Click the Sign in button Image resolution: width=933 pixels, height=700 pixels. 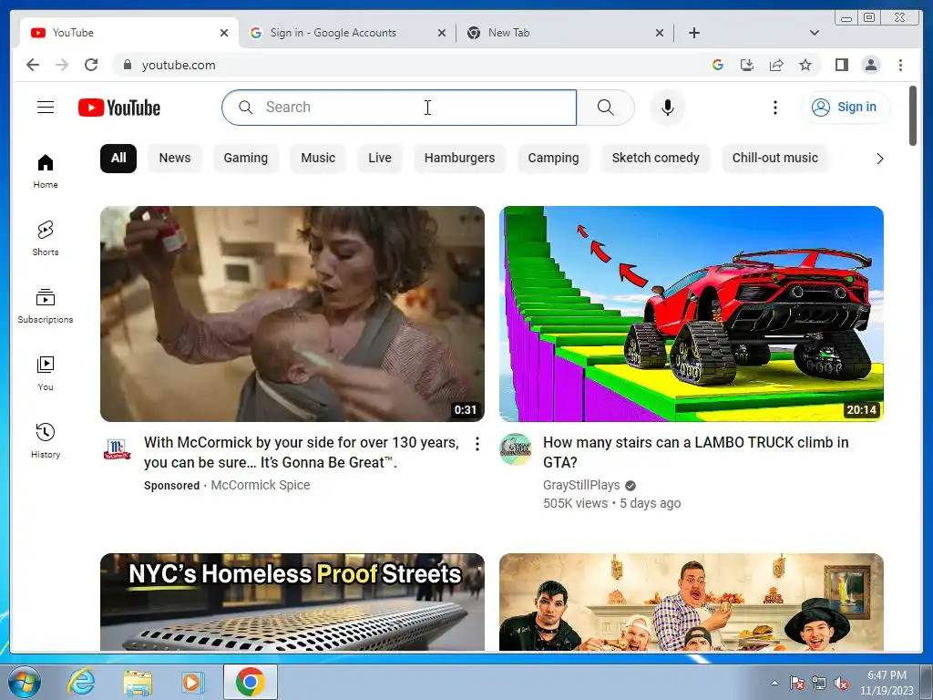(x=846, y=108)
